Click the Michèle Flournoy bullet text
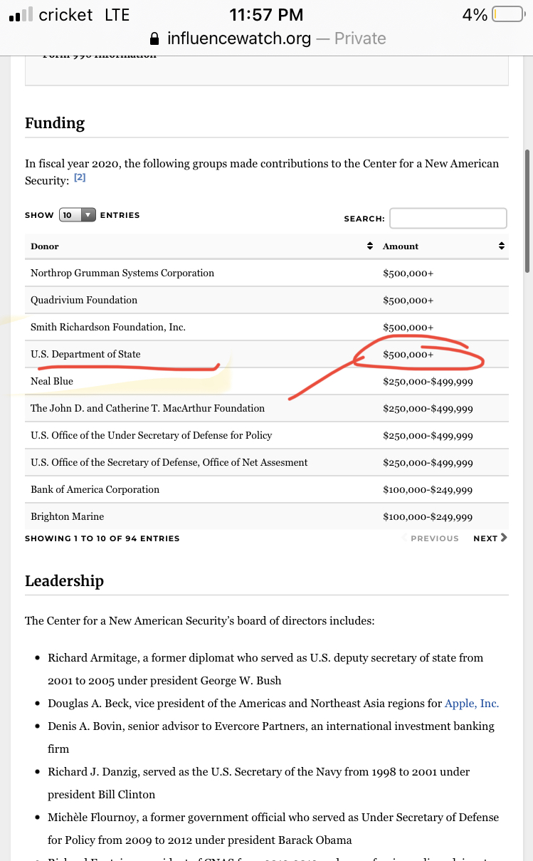The width and height of the screenshot is (533, 861). click(273, 828)
